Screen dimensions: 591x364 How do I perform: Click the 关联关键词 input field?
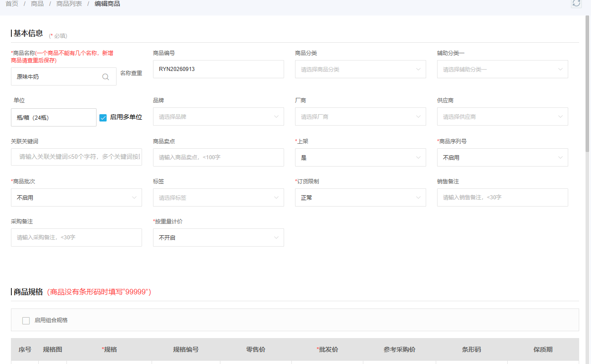click(x=76, y=157)
